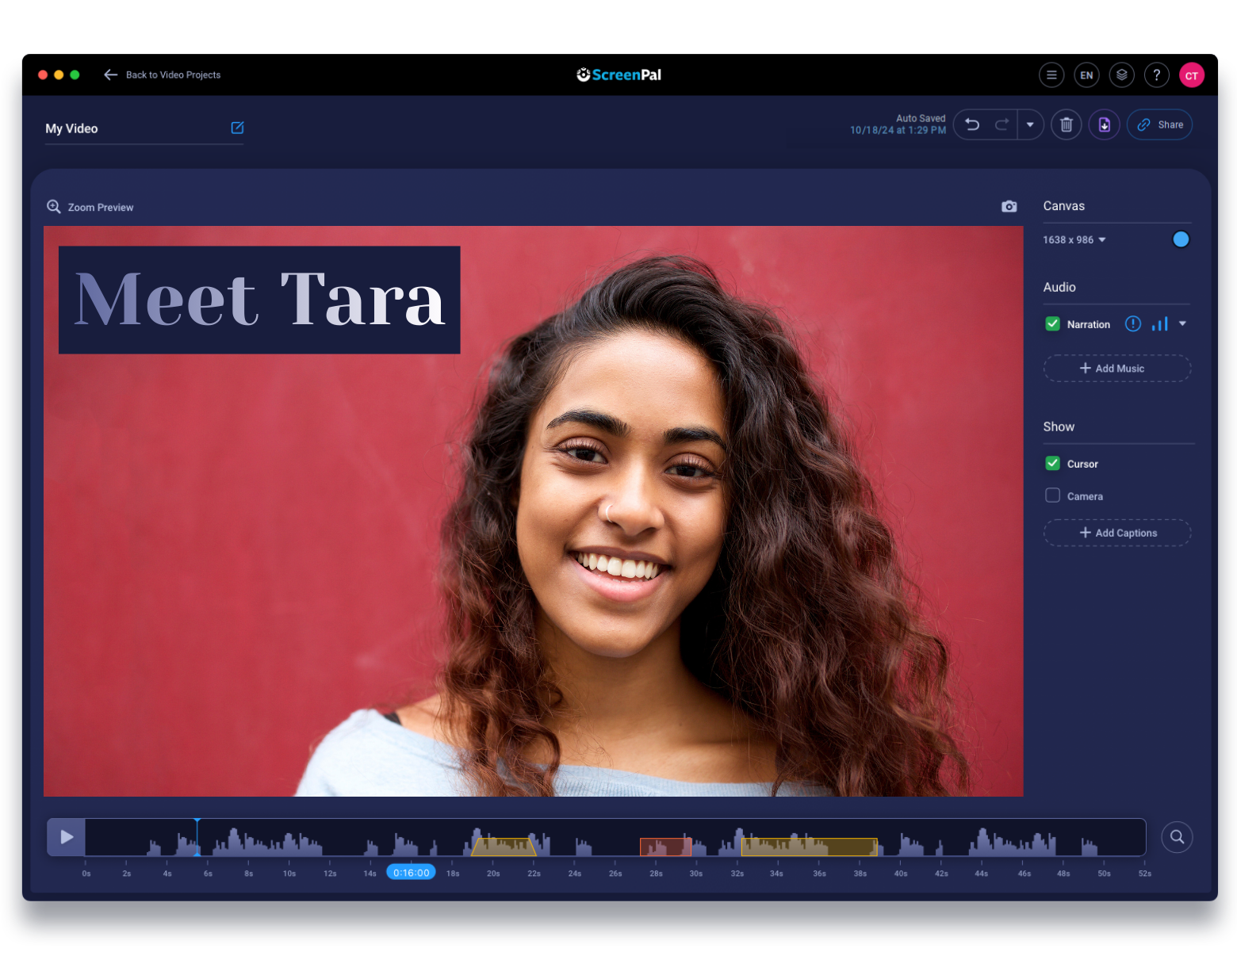The image size is (1237, 975).
Task: Edit the video title with the pencil icon
Action: pyautogui.click(x=236, y=128)
